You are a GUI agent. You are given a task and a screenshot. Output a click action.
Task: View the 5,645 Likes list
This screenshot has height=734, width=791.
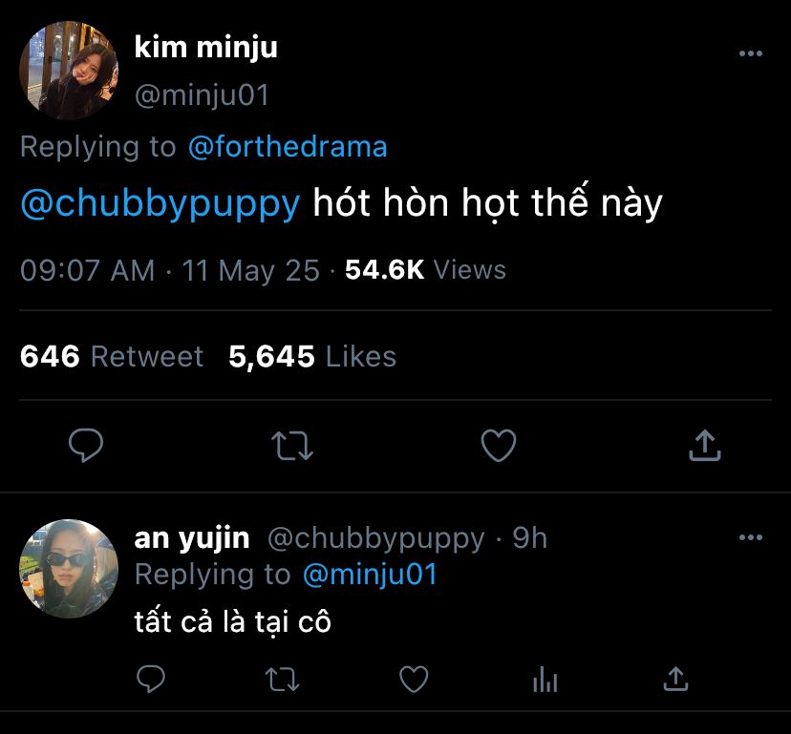click(312, 357)
